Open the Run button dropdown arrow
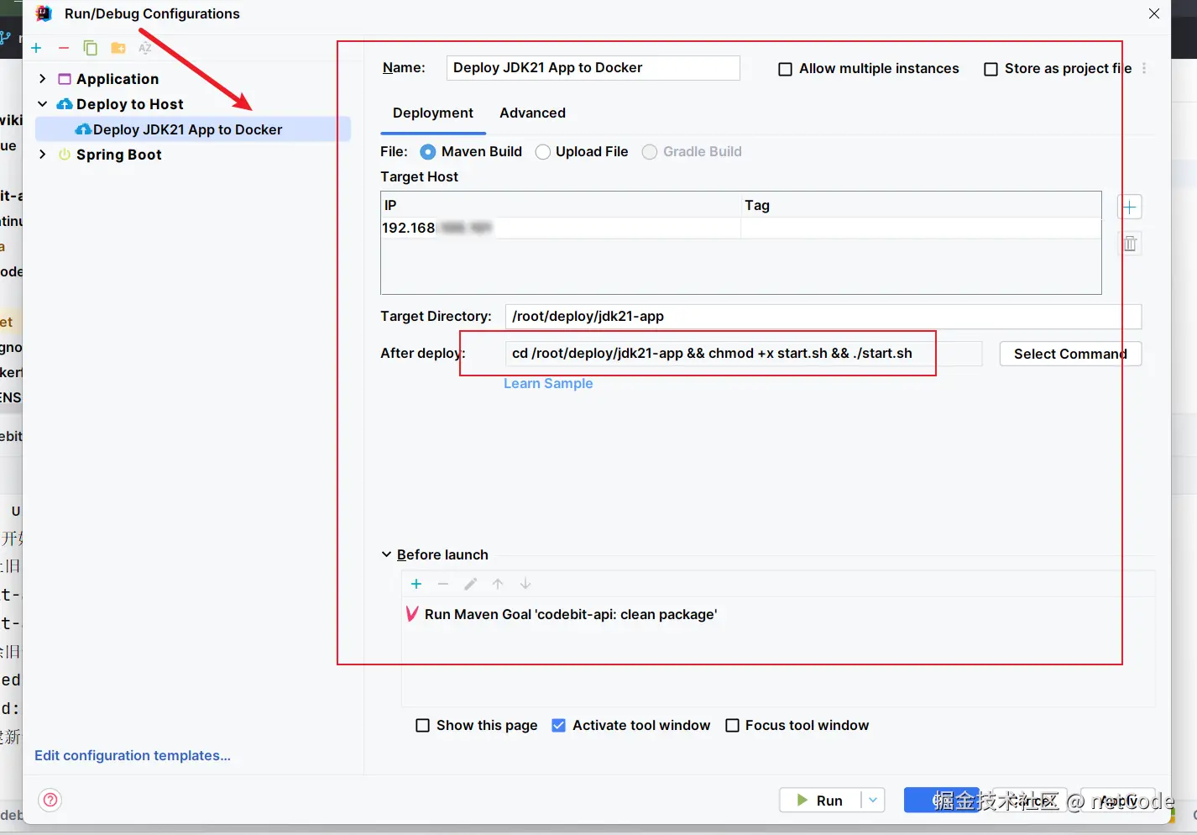 click(x=873, y=801)
